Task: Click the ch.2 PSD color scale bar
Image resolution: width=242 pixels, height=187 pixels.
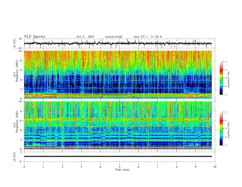Action: tap(221, 129)
